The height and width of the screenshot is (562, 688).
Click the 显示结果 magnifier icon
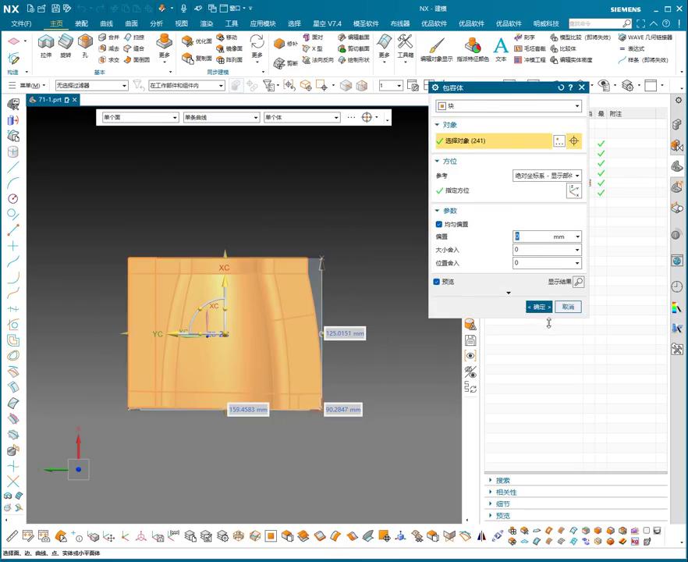point(578,282)
